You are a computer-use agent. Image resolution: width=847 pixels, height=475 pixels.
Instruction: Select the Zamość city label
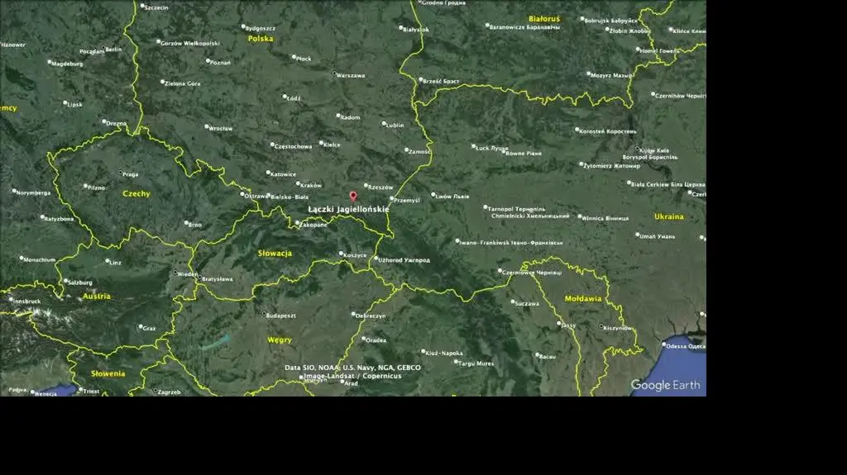tap(419, 152)
